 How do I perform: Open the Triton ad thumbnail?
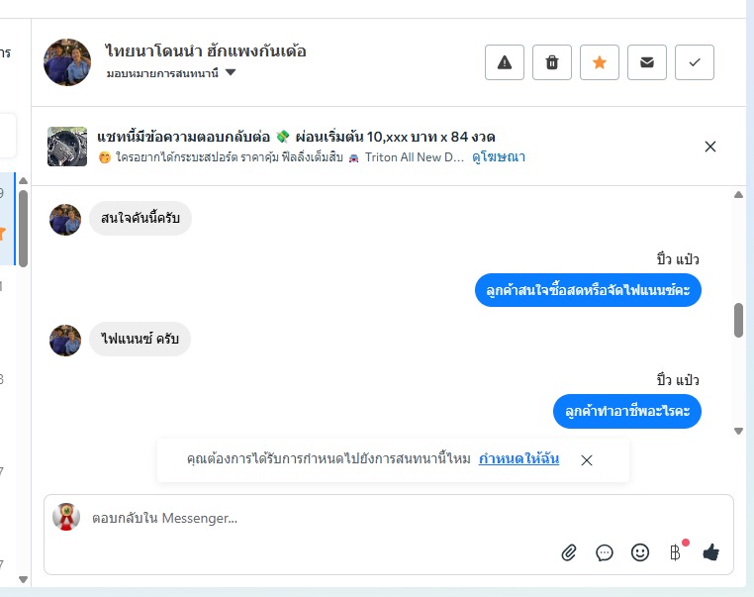coord(67,147)
